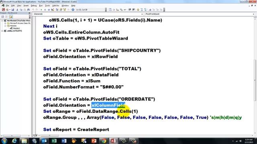257x144 pixels.
Task: Collapse the Northwind project tree node
Action: click(x=2, y=21)
